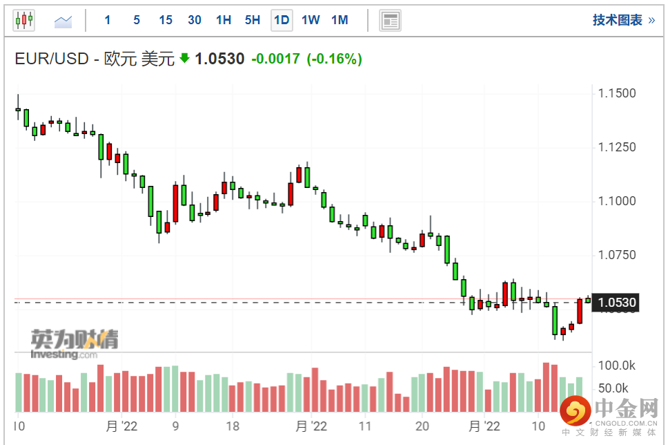The height and width of the screenshot is (445, 668).
Task: Select the 1D daily interval
Action: coord(282,20)
